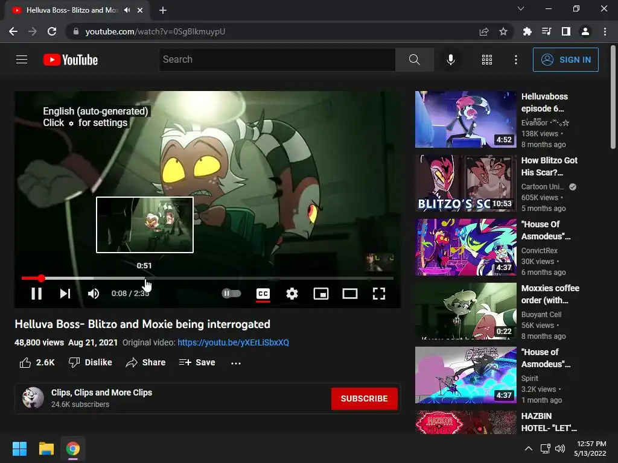Open the system volume tray icon

coord(559,449)
